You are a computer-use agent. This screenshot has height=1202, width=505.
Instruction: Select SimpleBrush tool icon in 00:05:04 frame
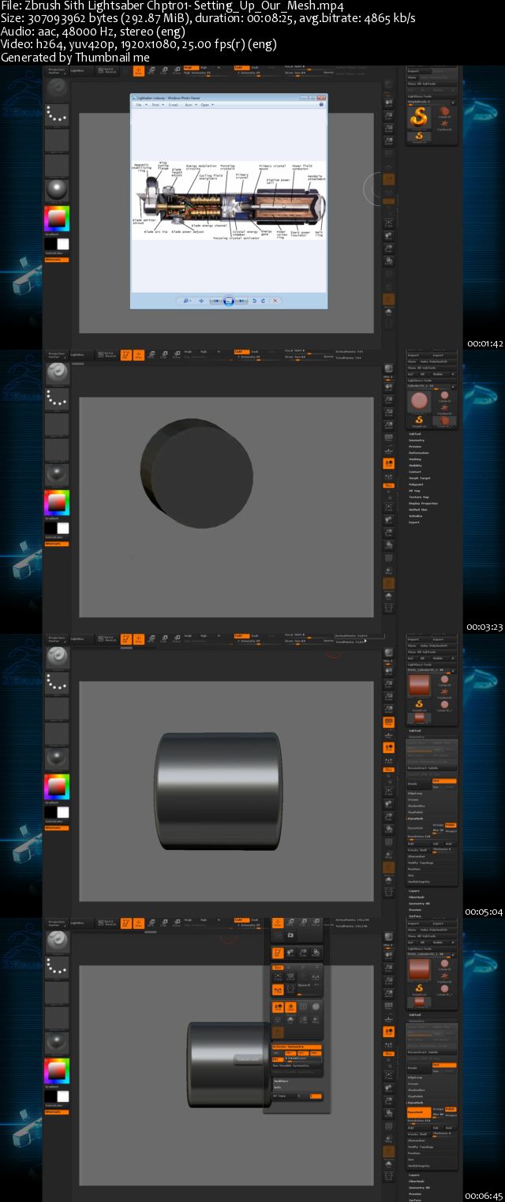(x=419, y=704)
